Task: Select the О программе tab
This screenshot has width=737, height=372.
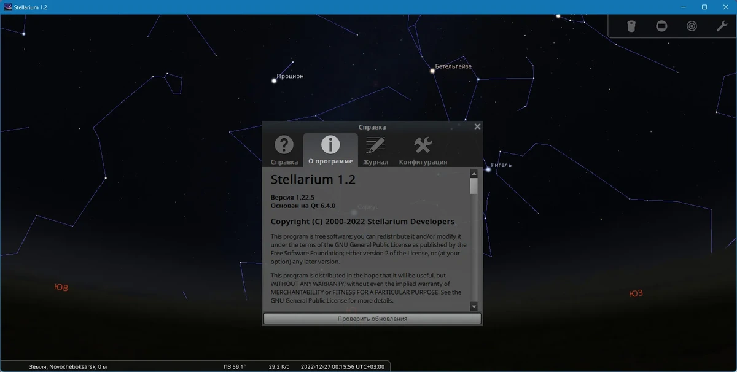Action: pyautogui.click(x=330, y=150)
